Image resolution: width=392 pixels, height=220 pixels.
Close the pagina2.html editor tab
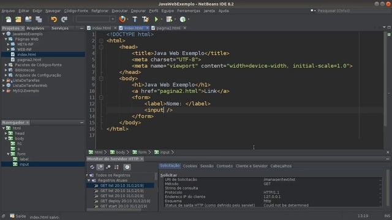(184, 28)
